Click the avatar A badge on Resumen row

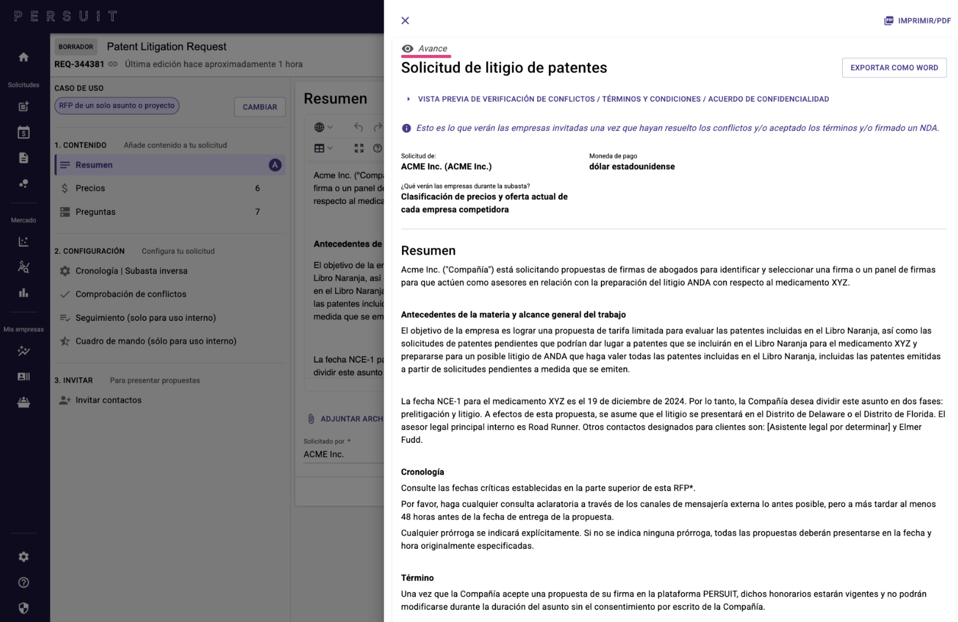click(x=275, y=165)
